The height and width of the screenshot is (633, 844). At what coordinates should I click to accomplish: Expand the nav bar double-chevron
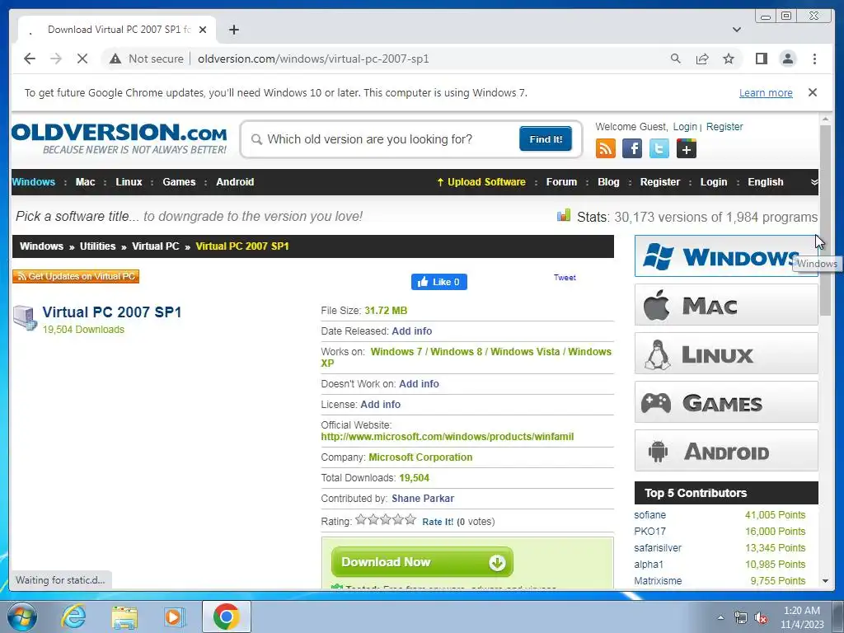814,182
